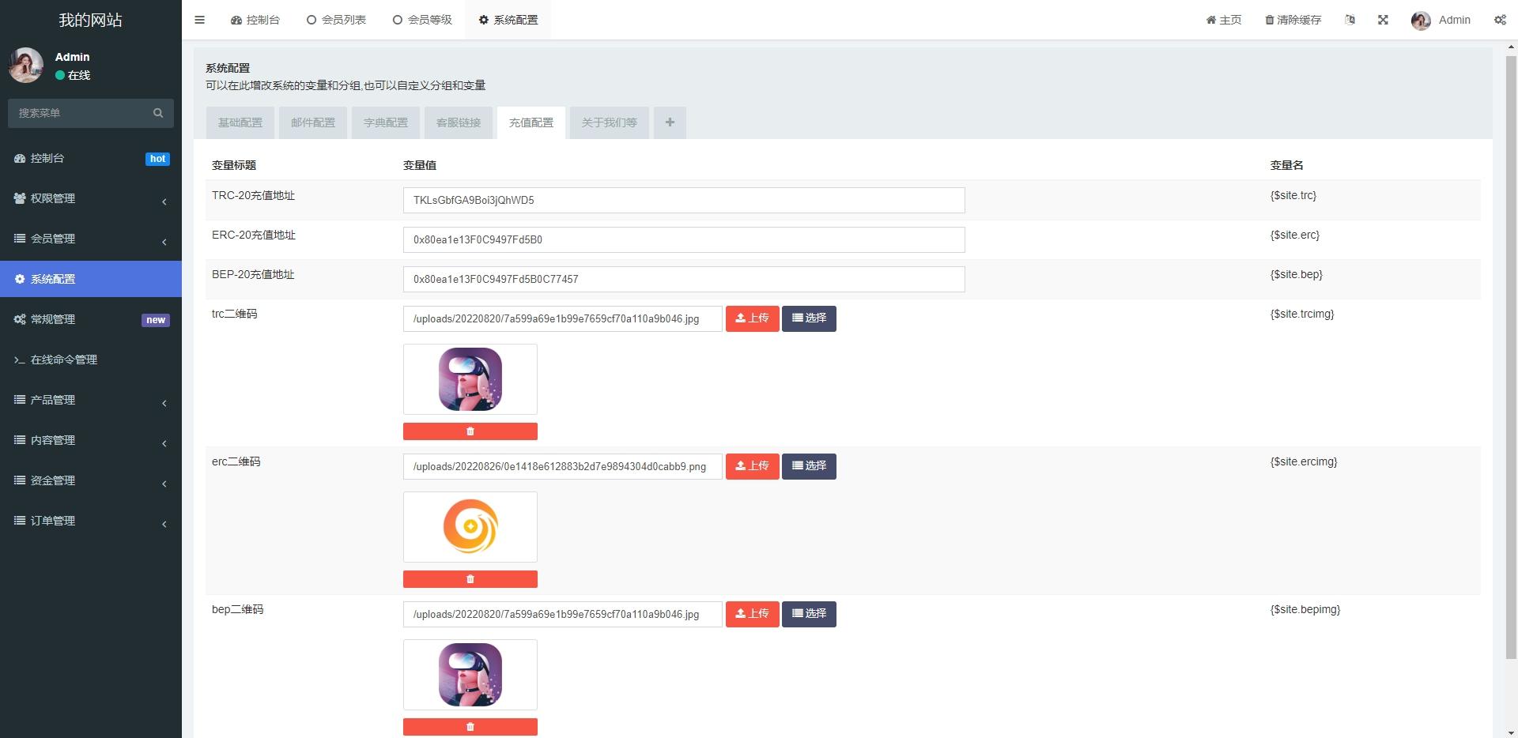Viewport: 1518px width, 738px height.
Task: Click the {$site.ercimg} variable name
Action: [1304, 461]
